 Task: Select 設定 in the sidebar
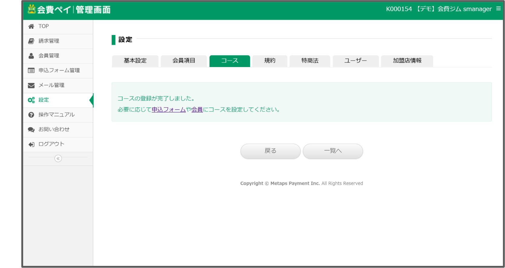click(58, 100)
